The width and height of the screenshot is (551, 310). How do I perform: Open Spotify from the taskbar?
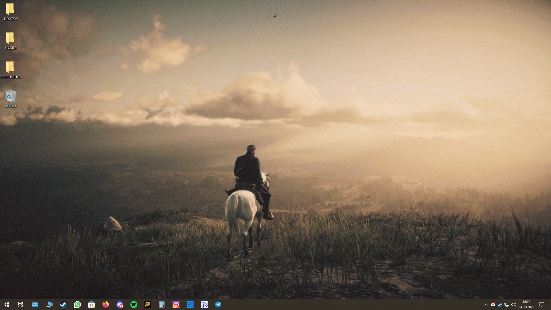click(134, 305)
